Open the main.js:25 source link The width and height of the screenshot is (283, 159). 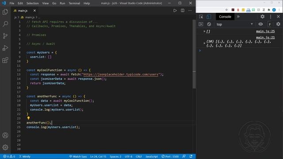pos(265,31)
